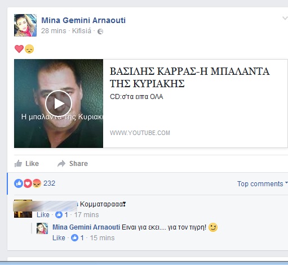The height and width of the screenshot is (265, 288).
Task: Like Mina's reply about τον τιγρη
Action: (59, 238)
